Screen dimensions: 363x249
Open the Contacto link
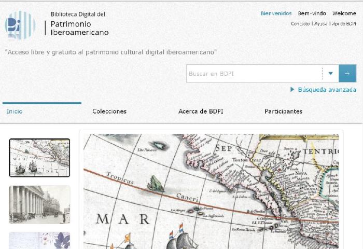(x=300, y=24)
